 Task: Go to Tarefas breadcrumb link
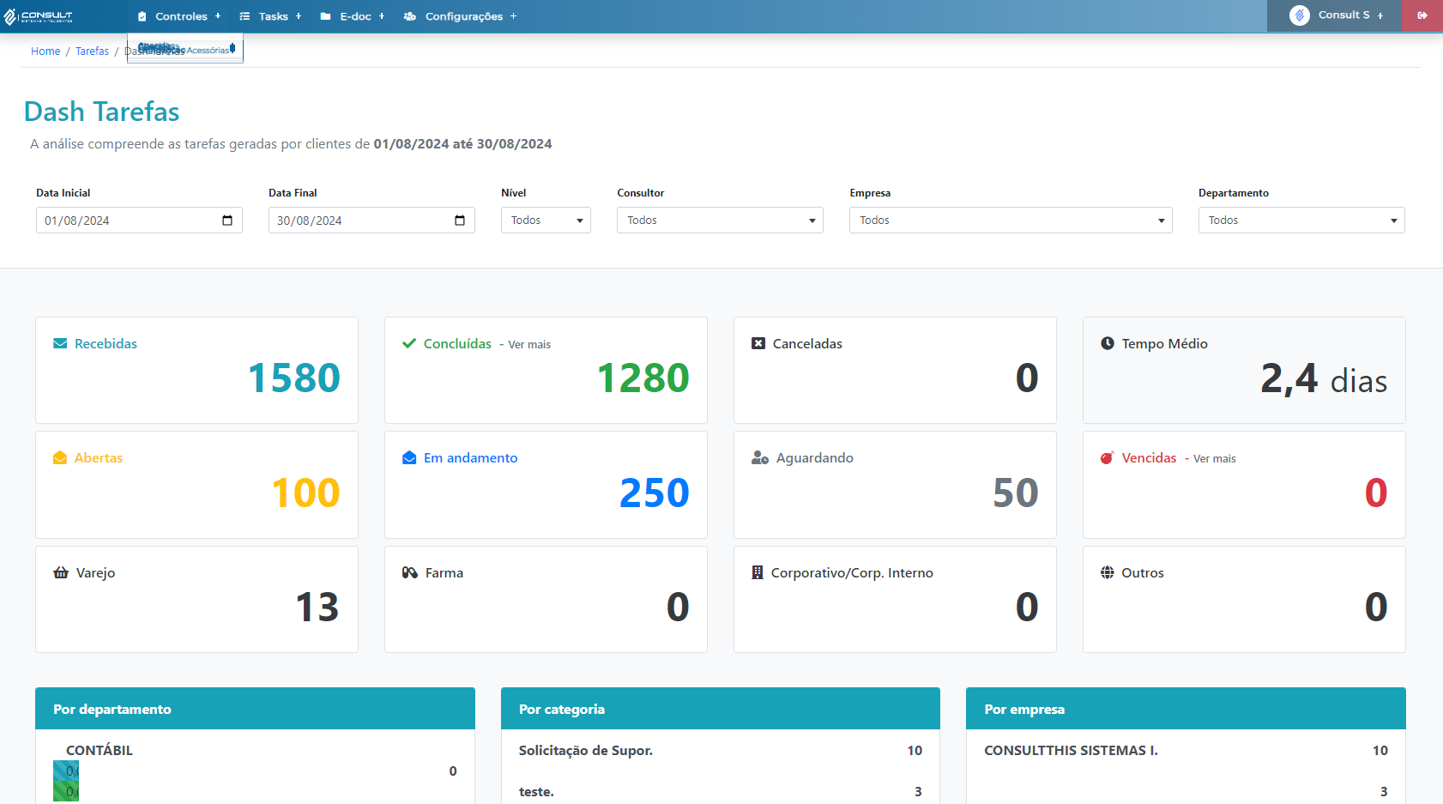pos(92,51)
